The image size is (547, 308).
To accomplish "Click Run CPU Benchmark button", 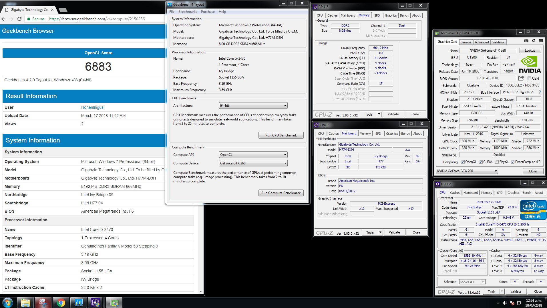I will pos(281,135).
